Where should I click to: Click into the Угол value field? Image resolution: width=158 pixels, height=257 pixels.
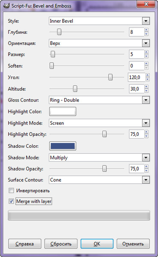pos(136,77)
